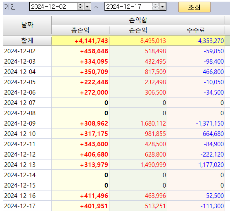Screen dimensions: 230x214
Task: Select the 순손익 column header
Action: coord(138,30)
